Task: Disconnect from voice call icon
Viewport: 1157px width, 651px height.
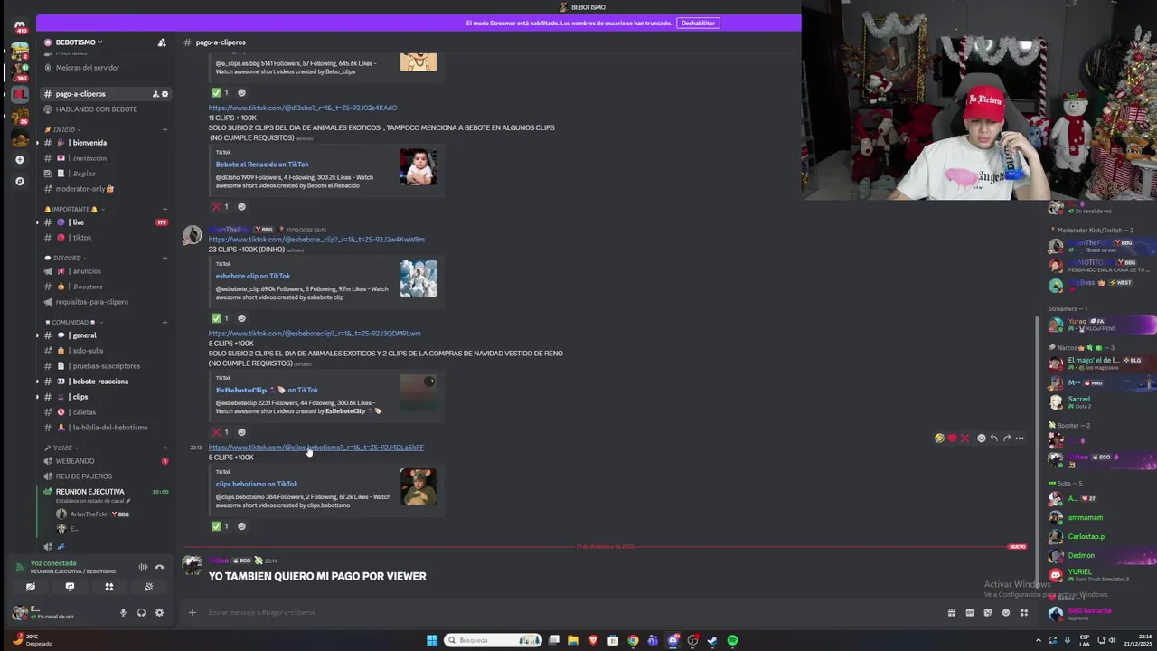Action: tap(159, 567)
